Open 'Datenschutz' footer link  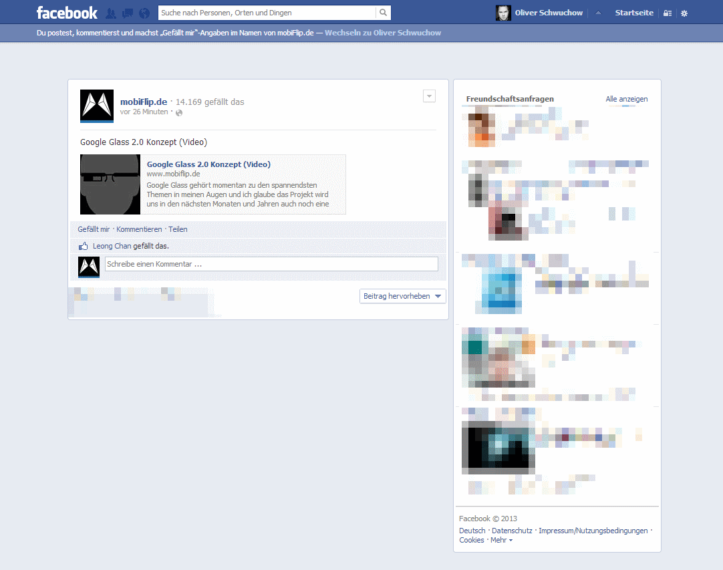(x=512, y=531)
